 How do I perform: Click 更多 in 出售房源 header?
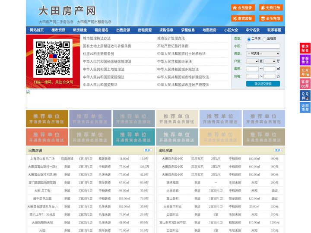click(x=148, y=151)
